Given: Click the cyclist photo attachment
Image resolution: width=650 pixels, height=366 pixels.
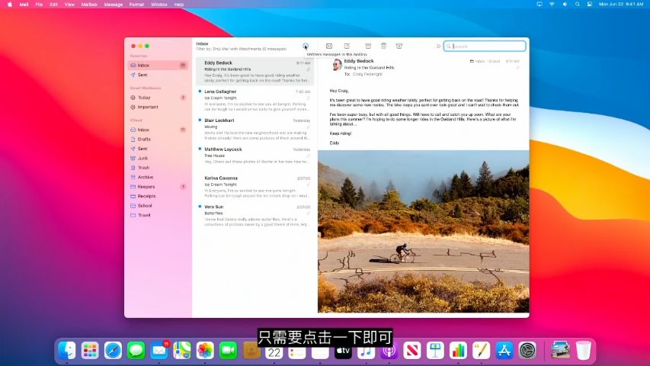Looking at the screenshot, I should click(x=423, y=231).
